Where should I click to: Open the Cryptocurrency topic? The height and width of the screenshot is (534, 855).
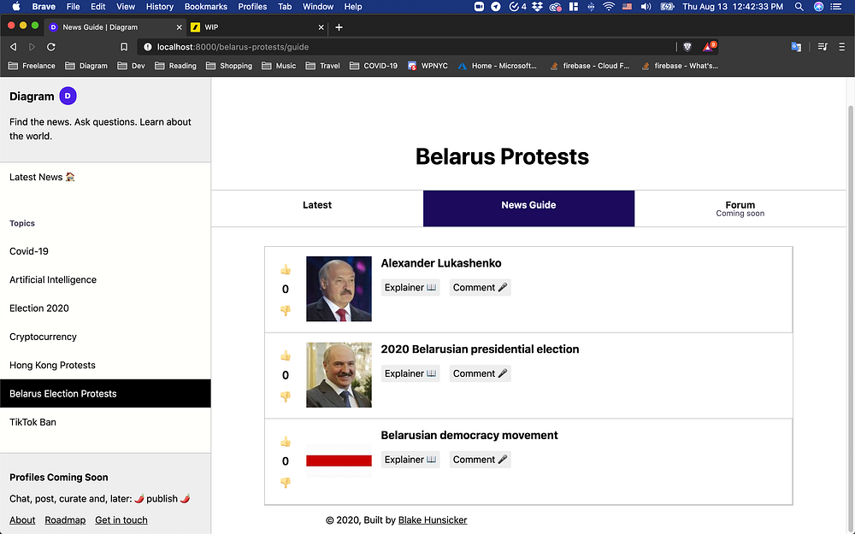pos(43,337)
